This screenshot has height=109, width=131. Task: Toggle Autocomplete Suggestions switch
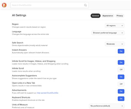[x=121, y=77]
